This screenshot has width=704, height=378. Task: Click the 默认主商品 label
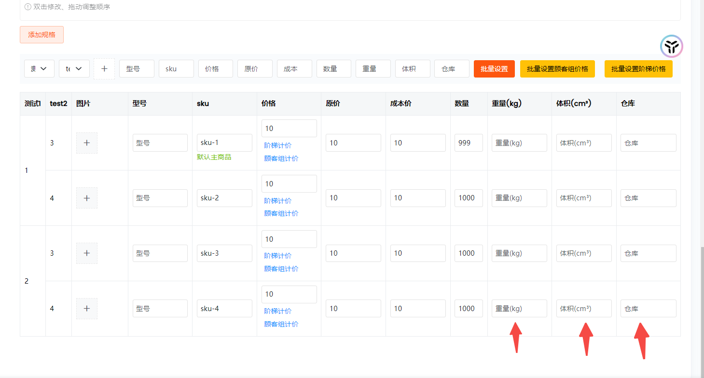214,157
